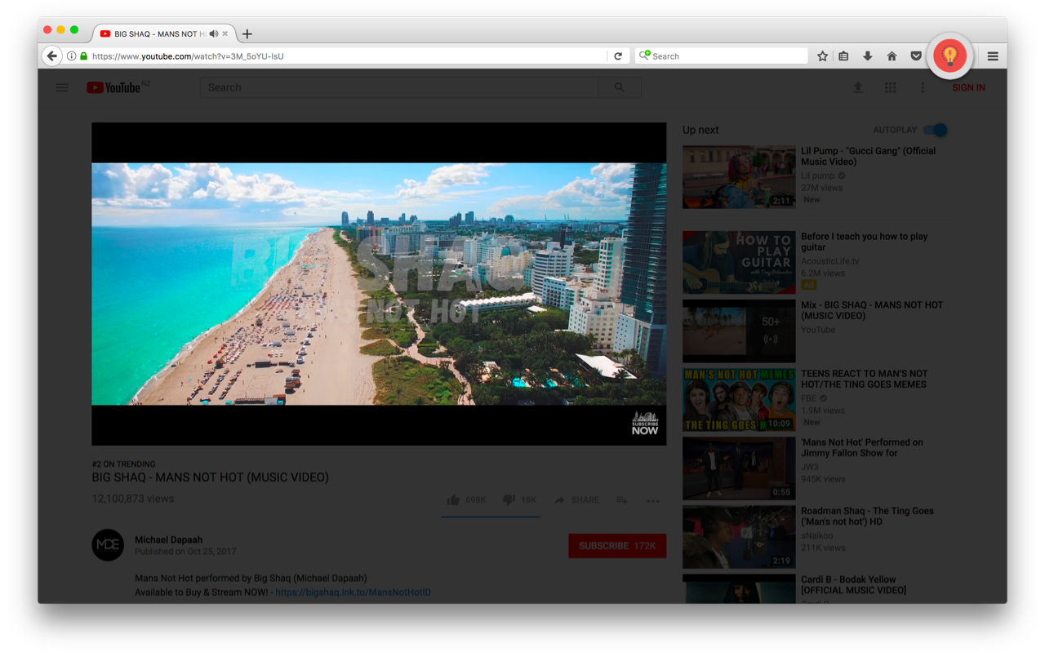This screenshot has width=1045, height=653.
Task: Click the FBE channel name
Action: (x=809, y=398)
